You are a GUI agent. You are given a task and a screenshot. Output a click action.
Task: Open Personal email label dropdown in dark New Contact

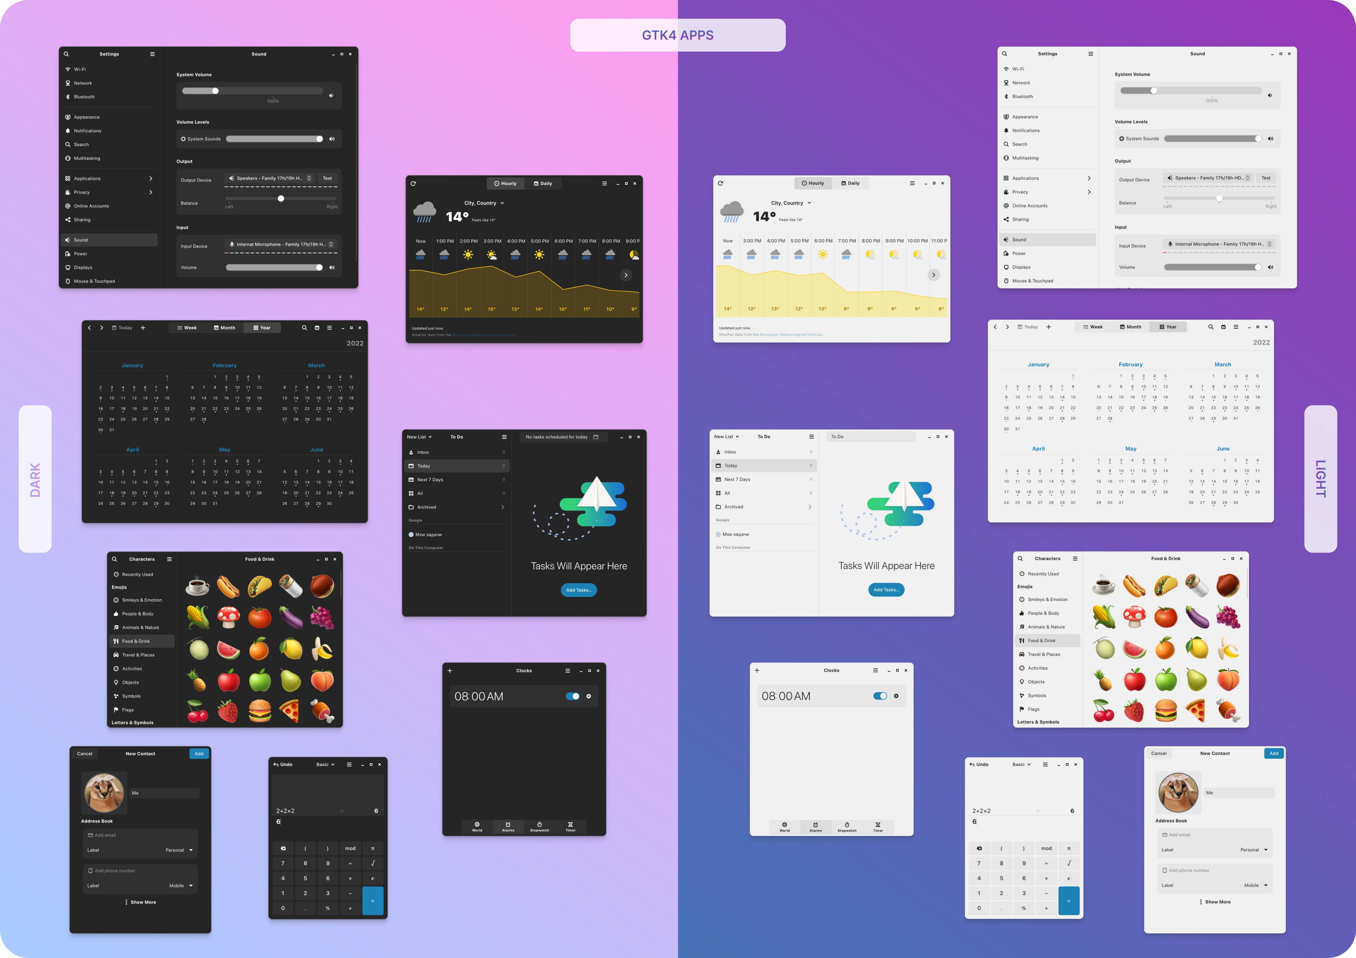point(179,850)
